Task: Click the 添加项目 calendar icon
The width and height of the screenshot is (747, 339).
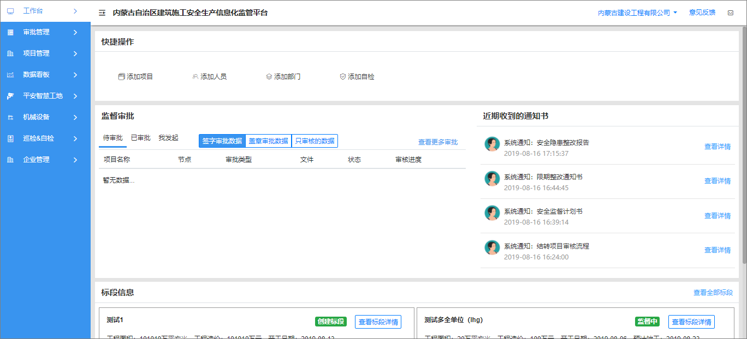Action: 121,77
